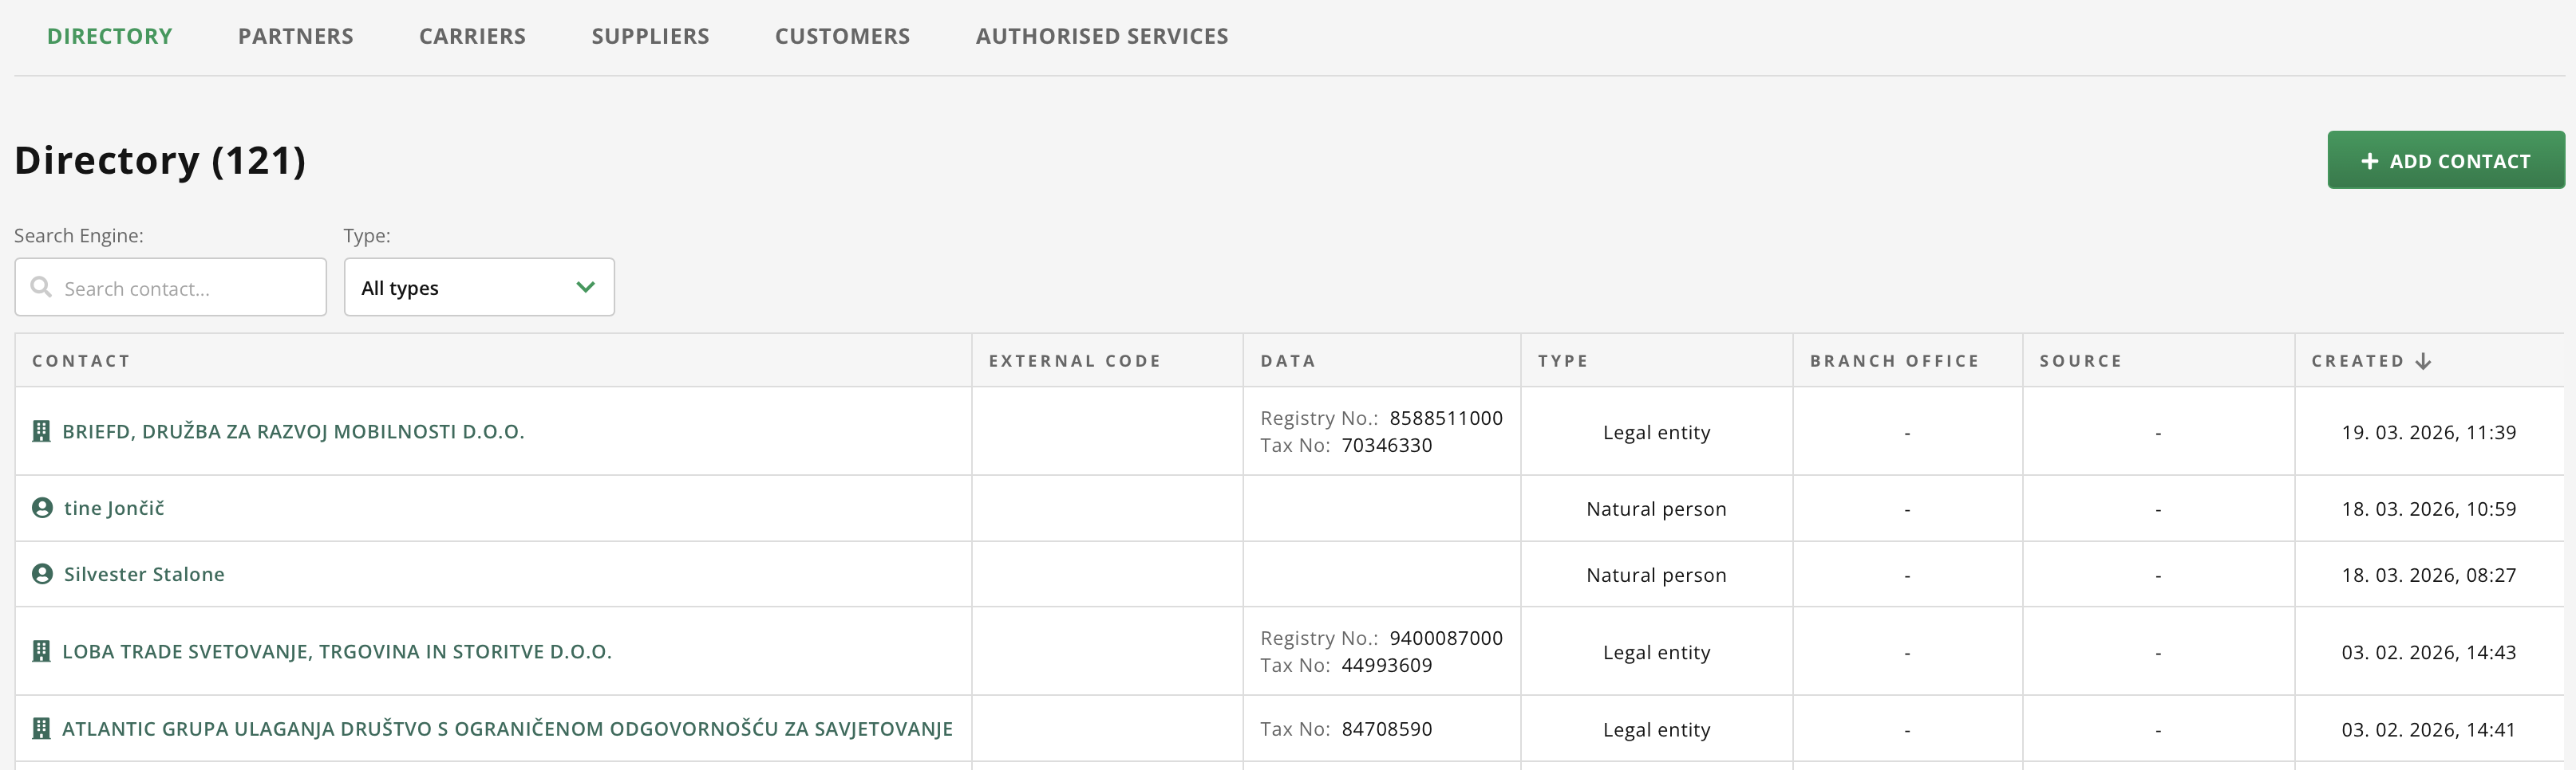Click building icon beside BRIEFD company
This screenshot has width=2576, height=770.
click(41, 431)
